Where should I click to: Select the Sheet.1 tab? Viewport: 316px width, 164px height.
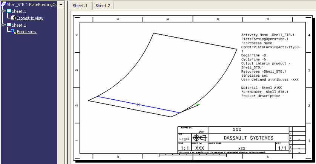click(80, 6)
